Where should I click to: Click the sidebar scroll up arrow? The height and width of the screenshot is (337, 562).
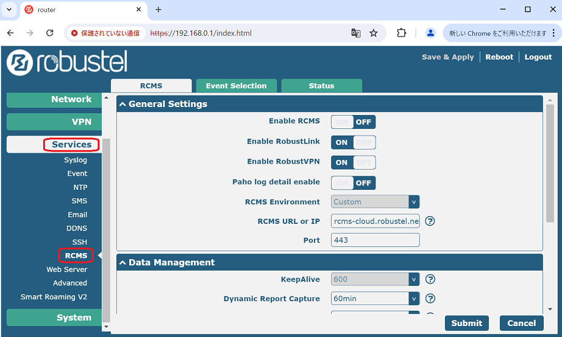click(106, 98)
